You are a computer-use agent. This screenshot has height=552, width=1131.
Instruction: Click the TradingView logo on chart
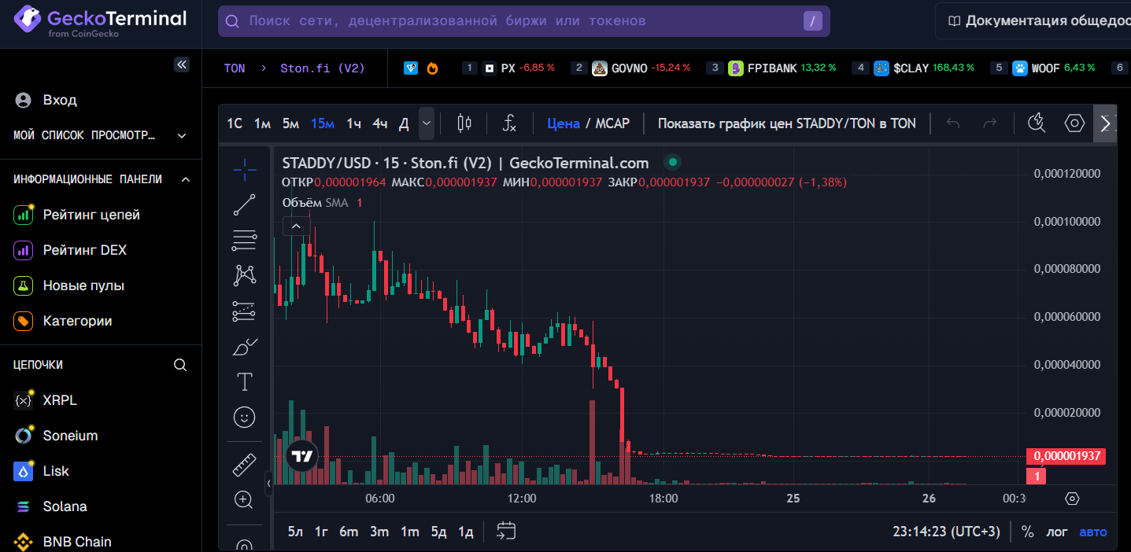302,455
